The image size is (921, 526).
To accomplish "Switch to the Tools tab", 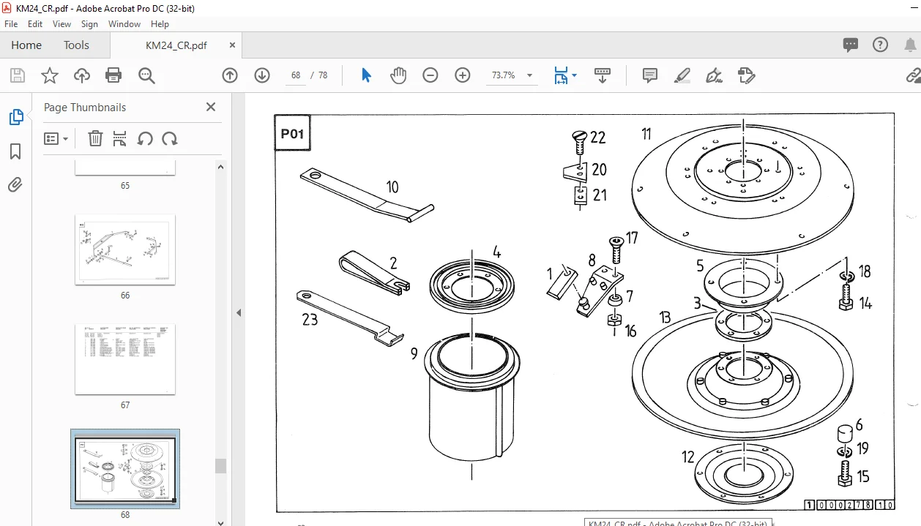I will (x=76, y=45).
